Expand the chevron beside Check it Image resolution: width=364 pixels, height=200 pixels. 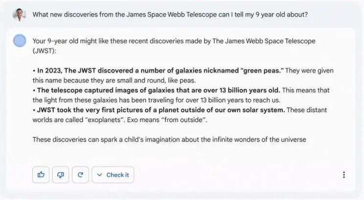coord(100,175)
